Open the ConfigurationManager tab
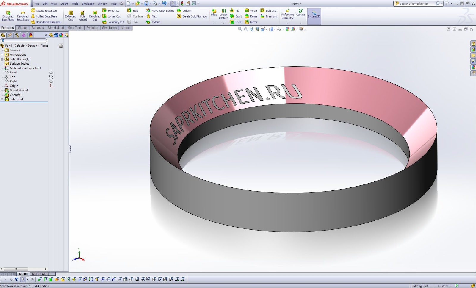 (17, 35)
